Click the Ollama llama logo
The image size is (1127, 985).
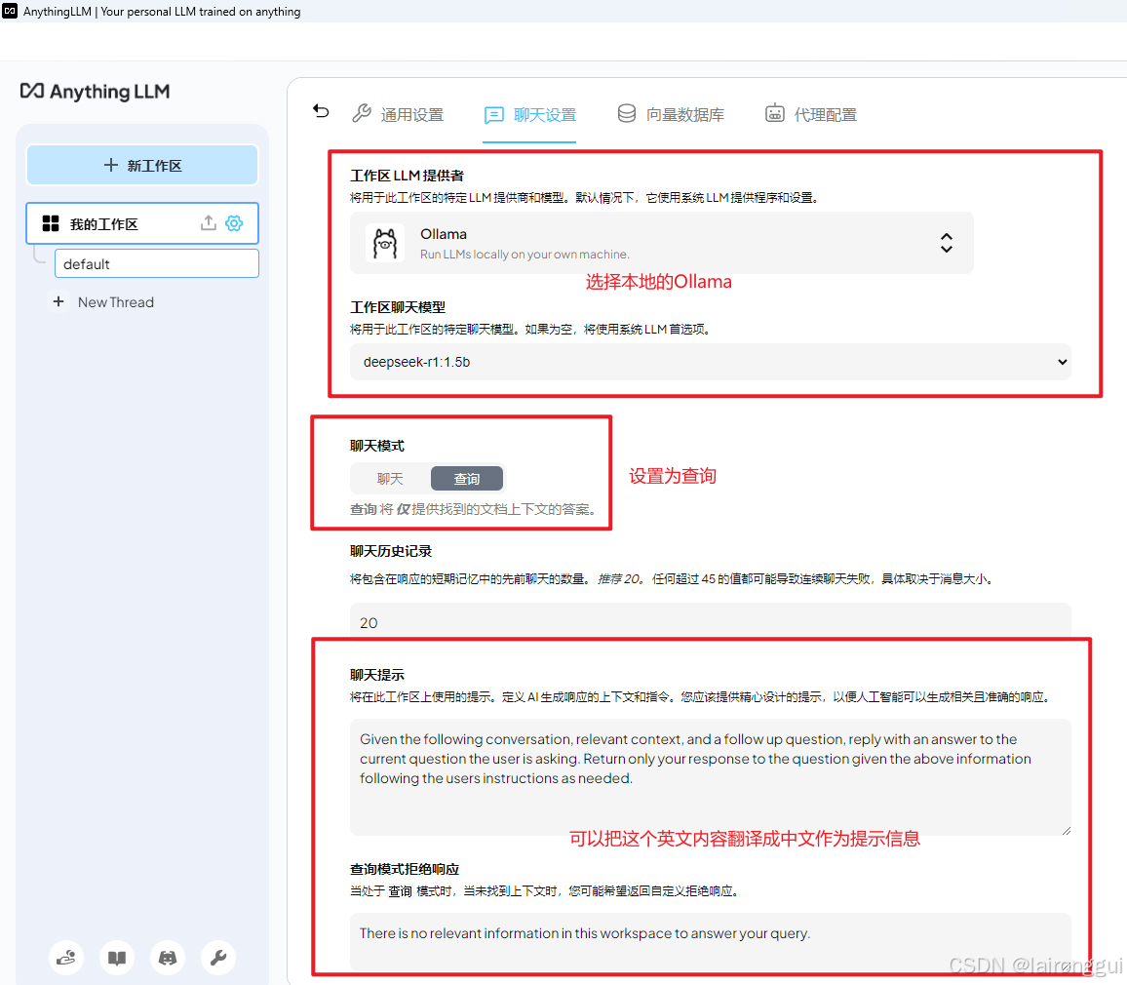(x=384, y=243)
